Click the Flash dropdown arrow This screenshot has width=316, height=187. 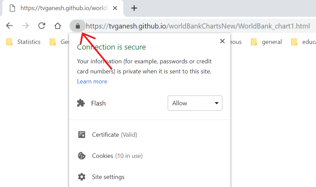point(217,103)
